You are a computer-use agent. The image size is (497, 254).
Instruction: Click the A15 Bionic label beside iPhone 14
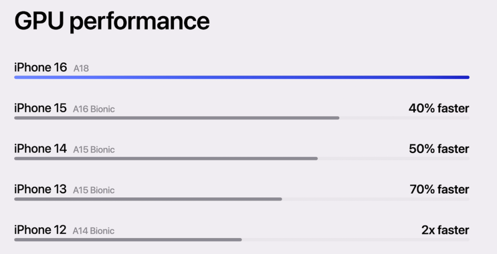coord(94,150)
